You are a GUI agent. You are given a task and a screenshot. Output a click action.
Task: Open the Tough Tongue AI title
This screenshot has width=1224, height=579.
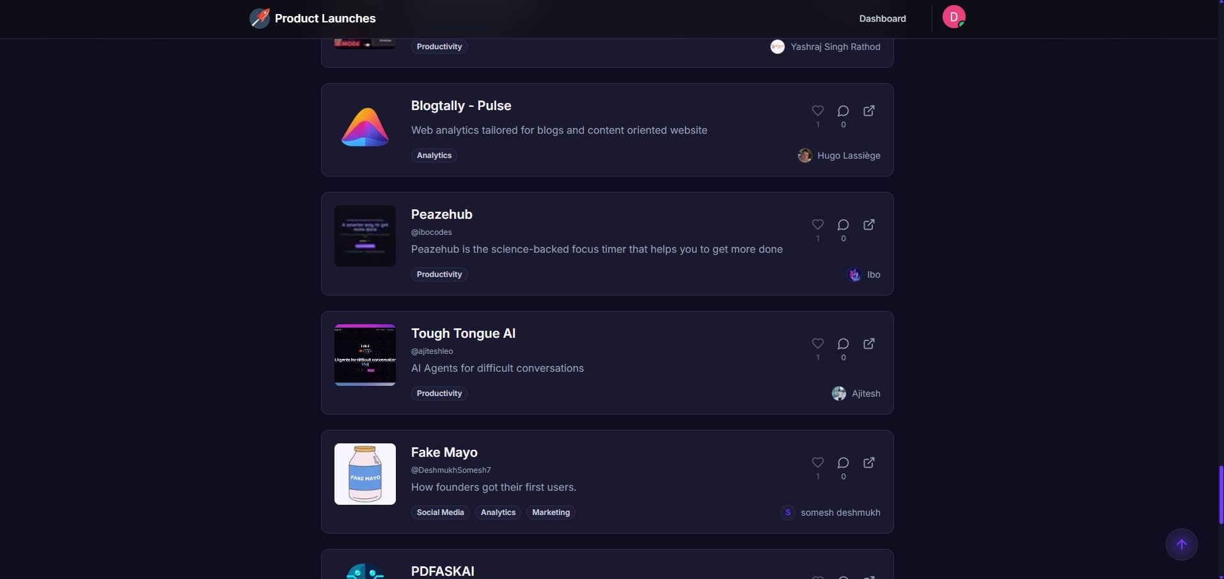(x=463, y=333)
